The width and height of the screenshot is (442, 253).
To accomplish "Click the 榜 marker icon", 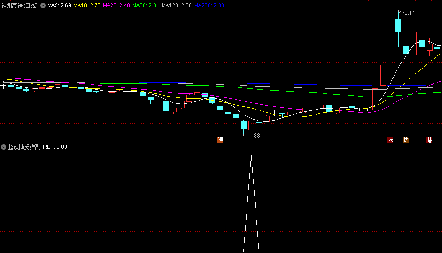I will (x=405, y=140).
